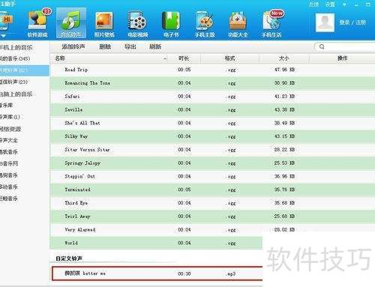Open the 电子书 e-book icon
This screenshot has height=287, width=375.
pos(171,24)
